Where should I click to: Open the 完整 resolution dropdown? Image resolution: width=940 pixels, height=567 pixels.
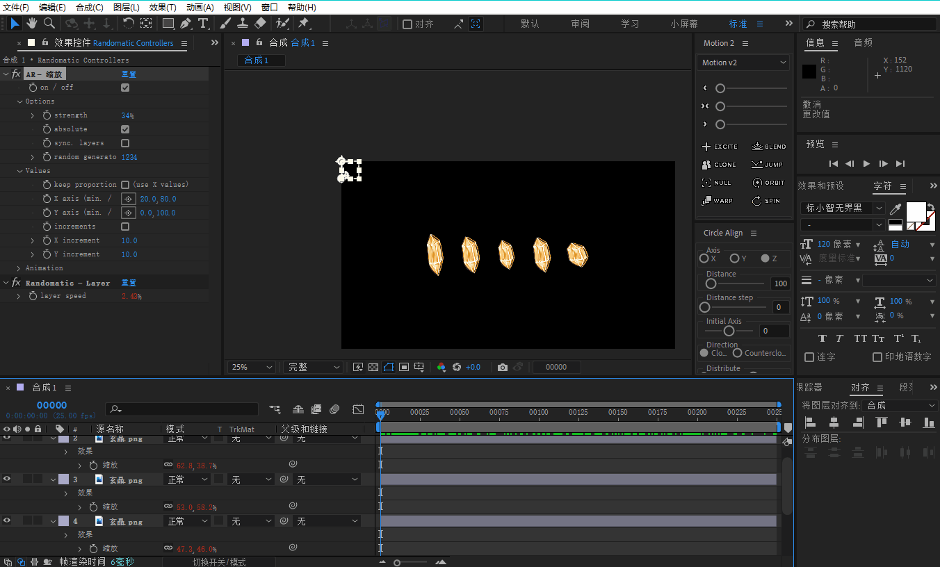coord(314,367)
